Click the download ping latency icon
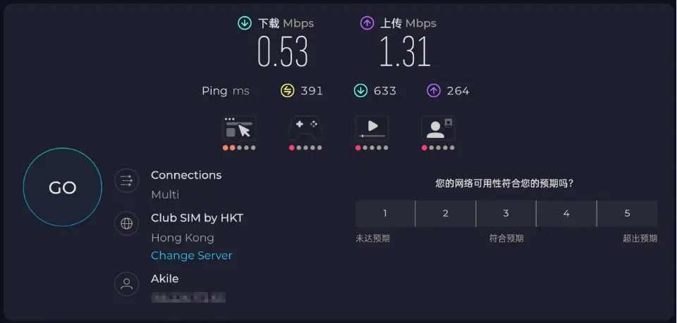Image resolution: width=677 pixels, height=323 pixels. pos(360,91)
